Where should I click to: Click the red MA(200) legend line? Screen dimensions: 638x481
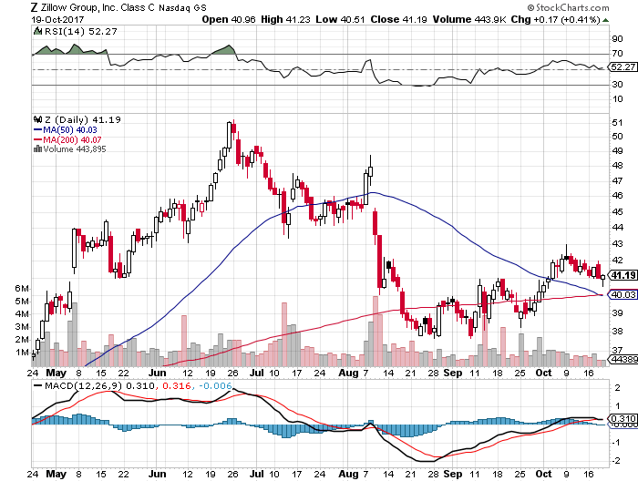pos(37,139)
